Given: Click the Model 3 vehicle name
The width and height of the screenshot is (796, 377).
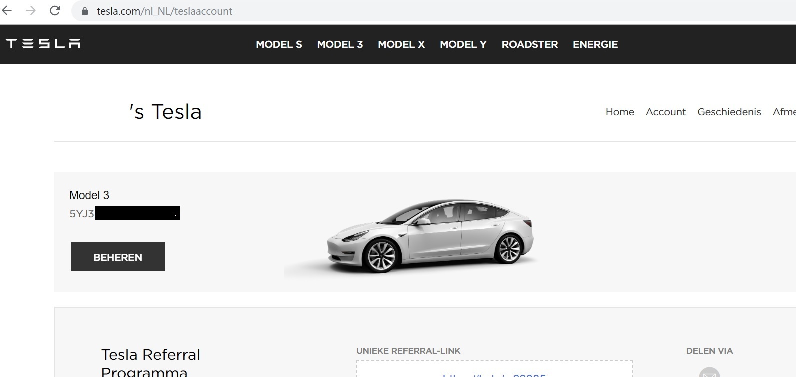Looking at the screenshot, I should tap(89, 195).
